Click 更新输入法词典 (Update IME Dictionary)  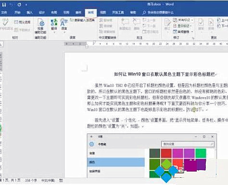pos(82,20)
